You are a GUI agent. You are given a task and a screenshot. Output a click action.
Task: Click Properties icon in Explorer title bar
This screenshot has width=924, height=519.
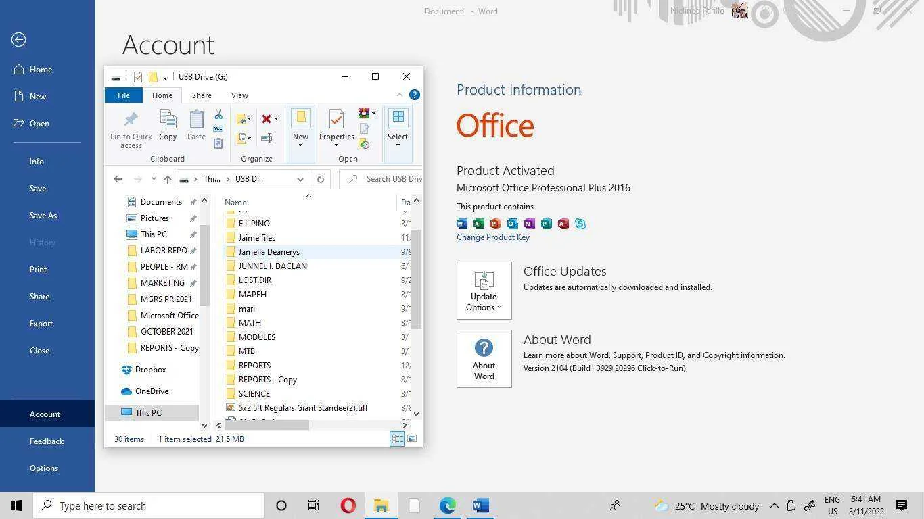(x=138, y=77)
